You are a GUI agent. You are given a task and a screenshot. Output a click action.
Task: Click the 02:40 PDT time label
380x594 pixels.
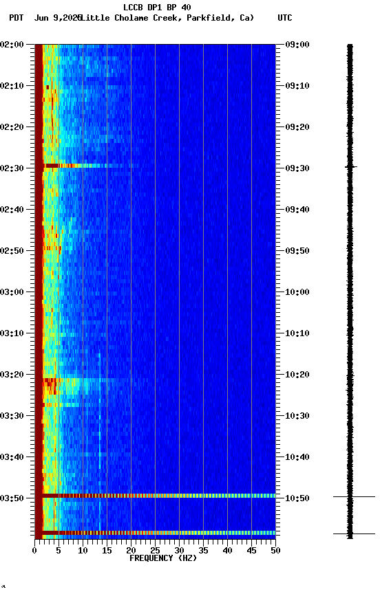pos(12,210)
